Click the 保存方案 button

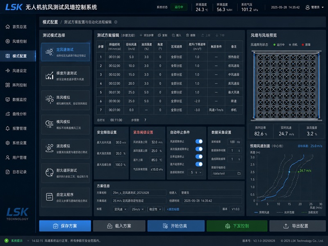tap(65, 226)
